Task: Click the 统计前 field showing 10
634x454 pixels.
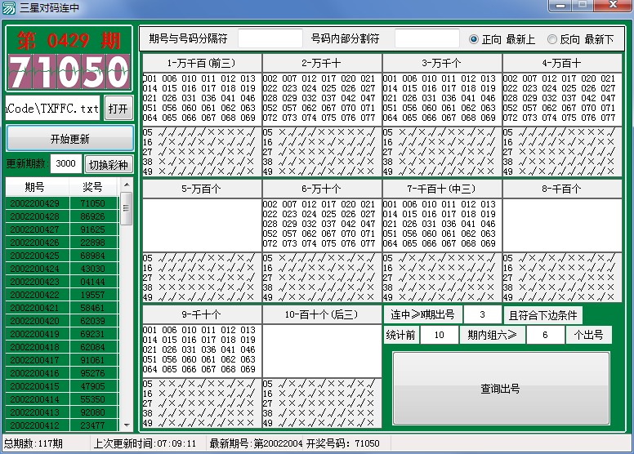Action: point(440,336)
